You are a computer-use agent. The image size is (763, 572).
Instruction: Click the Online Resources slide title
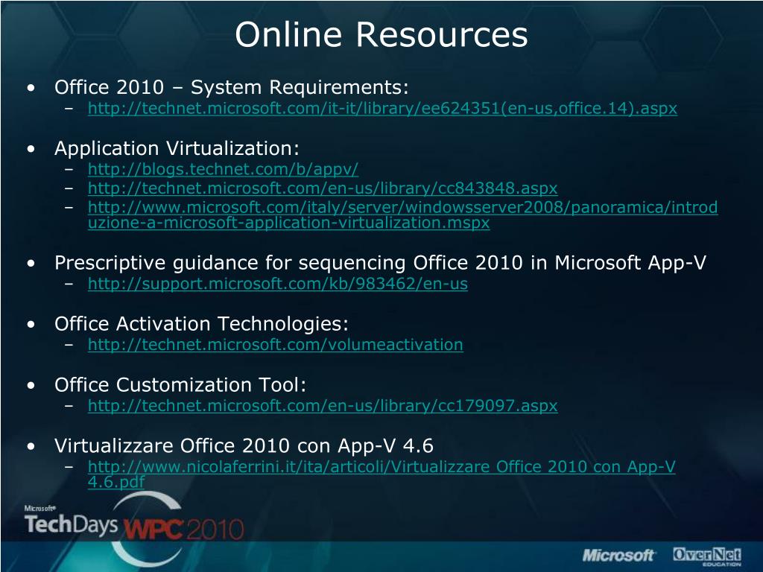tap(381, 34)
